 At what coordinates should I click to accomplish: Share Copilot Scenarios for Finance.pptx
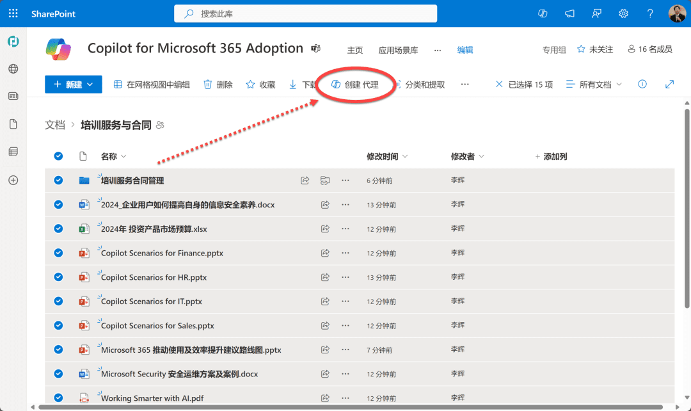(325, 253)
